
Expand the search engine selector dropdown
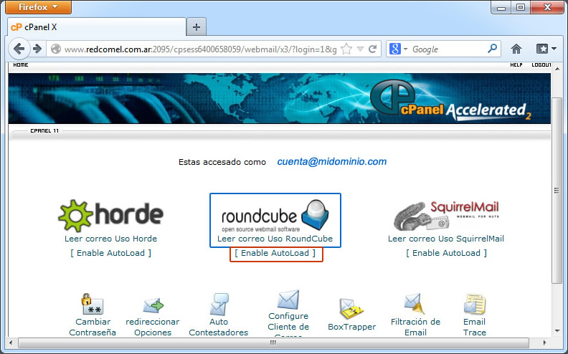click(398, 49)
